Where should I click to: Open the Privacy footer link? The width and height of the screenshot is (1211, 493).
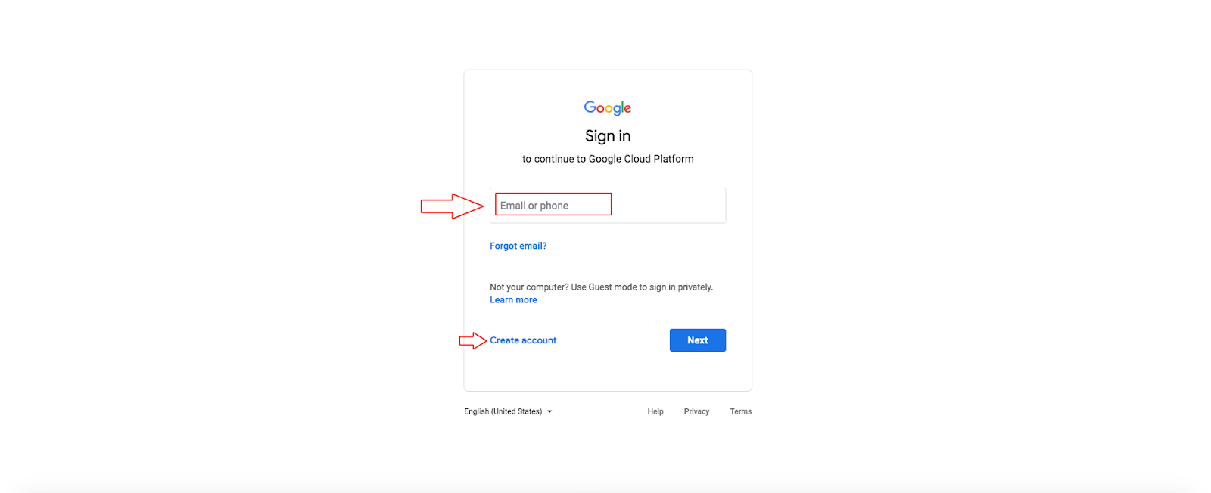pos(696,411)
